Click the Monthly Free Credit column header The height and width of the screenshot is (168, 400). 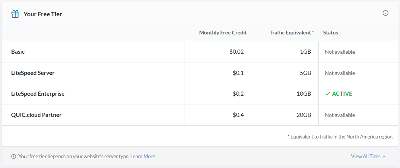223,33
